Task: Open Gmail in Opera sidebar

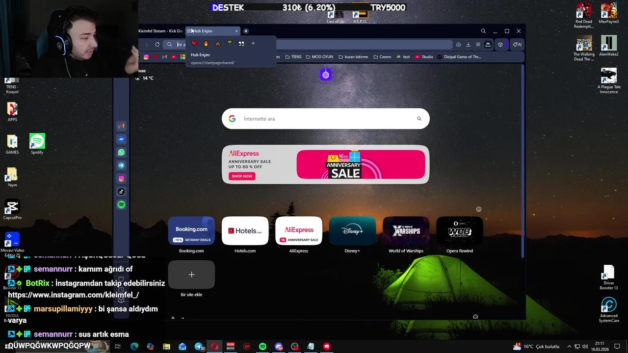Action: click(x=121, y=126)
